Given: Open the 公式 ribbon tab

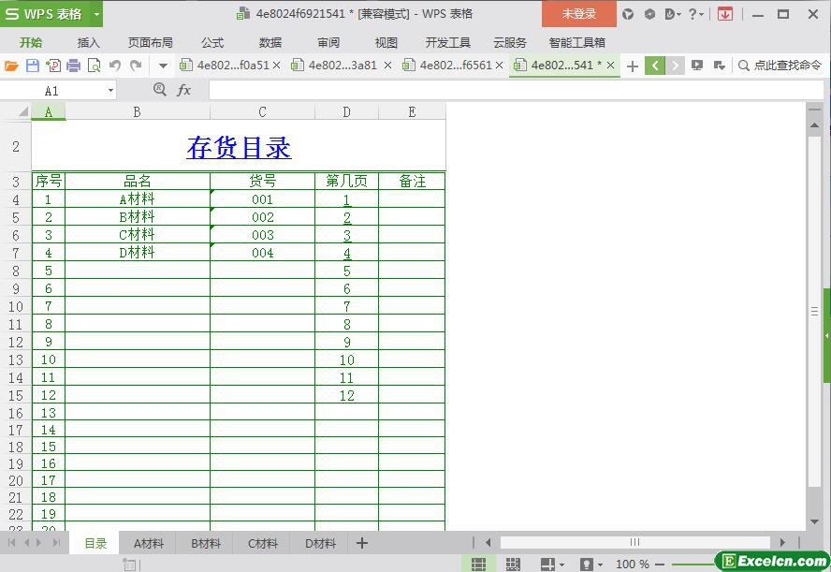Looking at the screenshot, I should coord(212,43).
